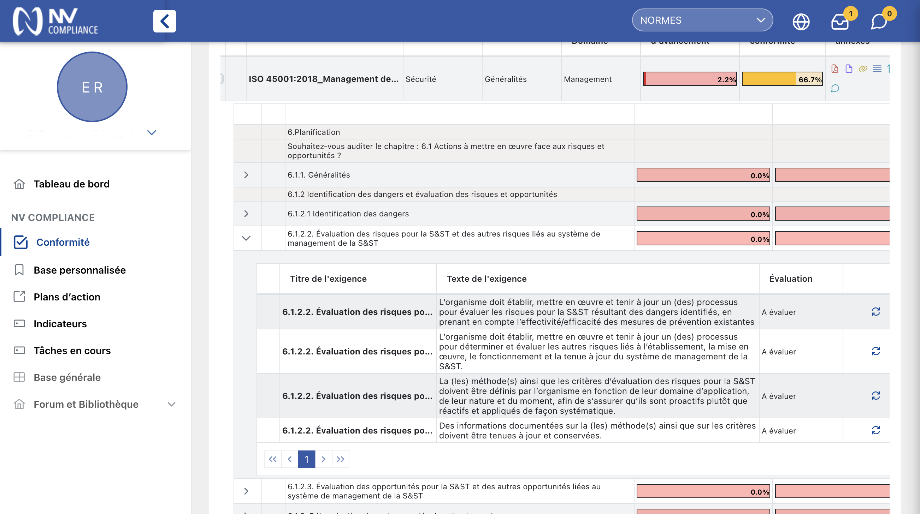Viewport: 920px width, 514px height.
Task: Go to next page of requirements
Action: click(x=324, y=459)
